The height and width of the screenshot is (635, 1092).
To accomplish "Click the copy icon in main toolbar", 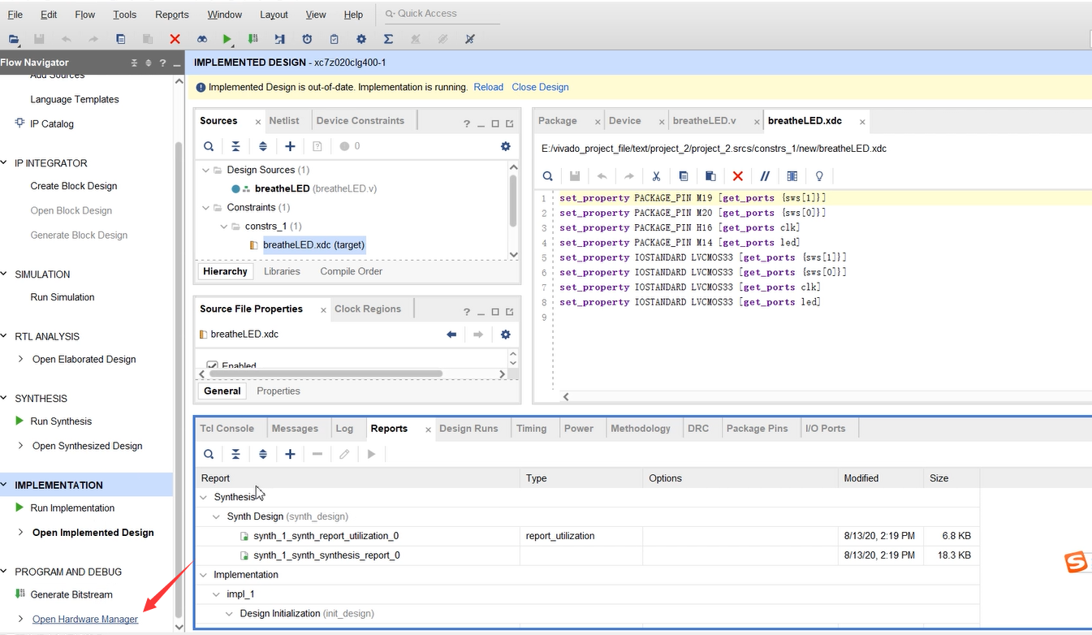I will pos(121,38).
